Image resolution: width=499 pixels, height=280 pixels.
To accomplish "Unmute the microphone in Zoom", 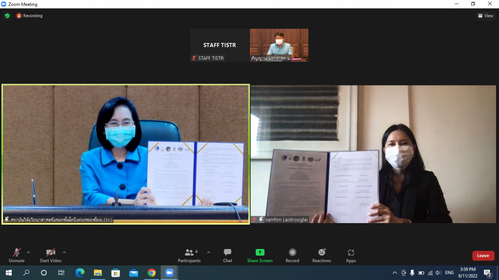I will 17,255.
